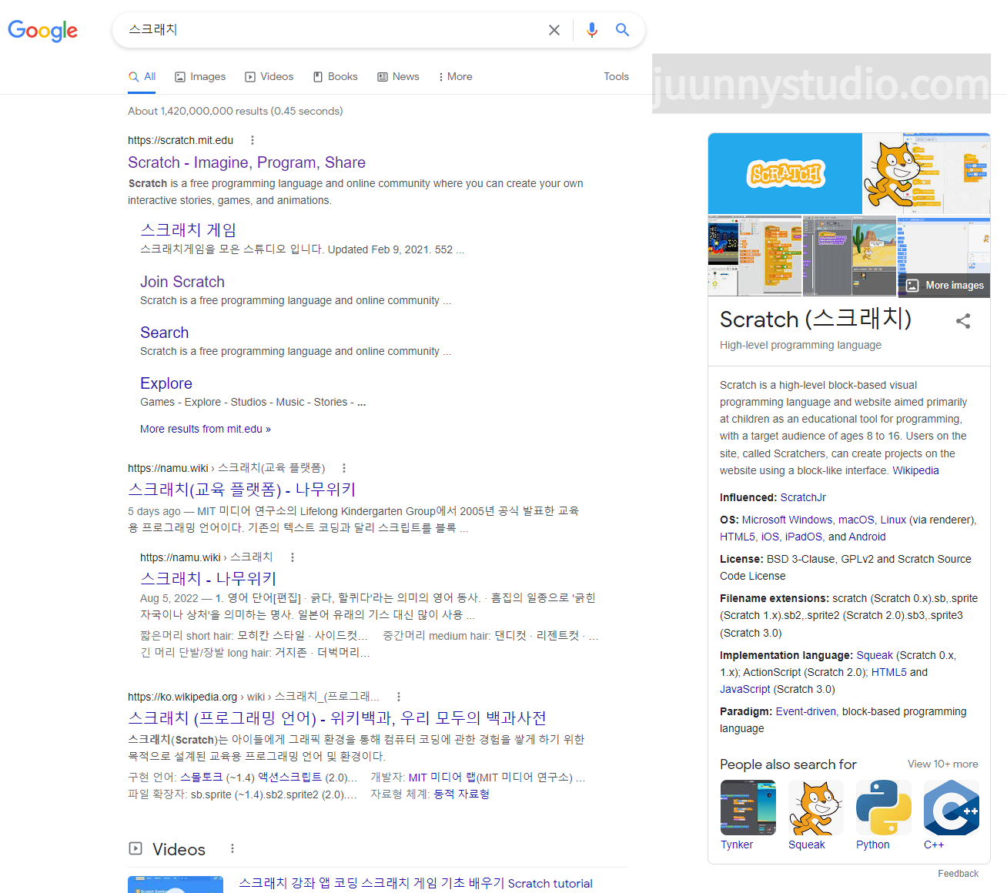Open the Join Scratch sitelink
The width and height of the screenshot is (1007, 893).
[182, 282]
